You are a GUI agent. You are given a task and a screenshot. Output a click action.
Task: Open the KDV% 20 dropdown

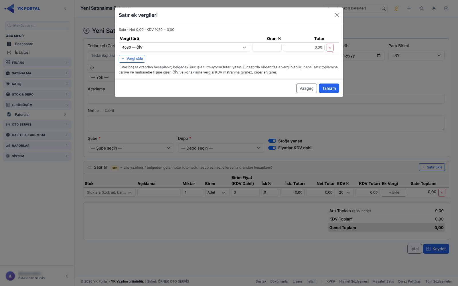345,192
